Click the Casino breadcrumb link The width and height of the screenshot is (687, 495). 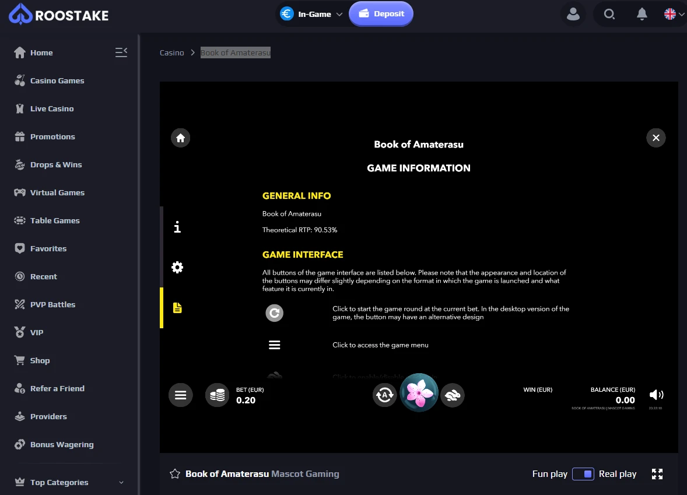tap(171, 52)
